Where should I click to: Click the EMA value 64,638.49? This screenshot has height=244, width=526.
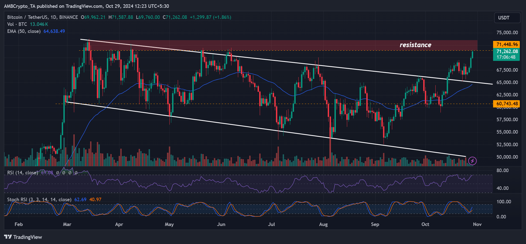(54, 31)
